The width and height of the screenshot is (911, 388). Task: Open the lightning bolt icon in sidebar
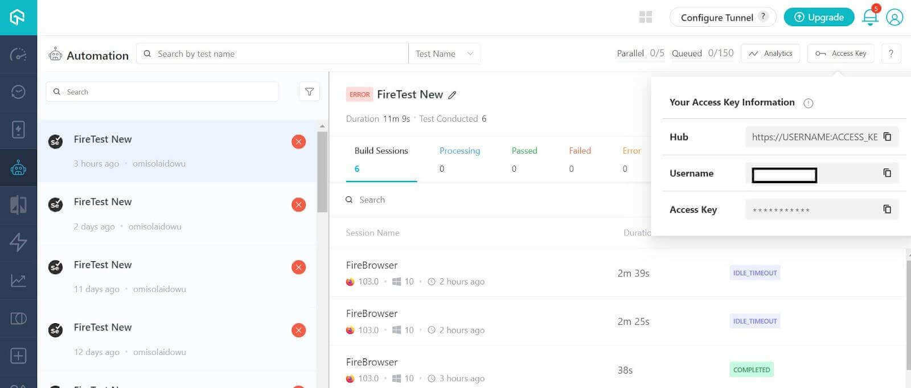18,242
